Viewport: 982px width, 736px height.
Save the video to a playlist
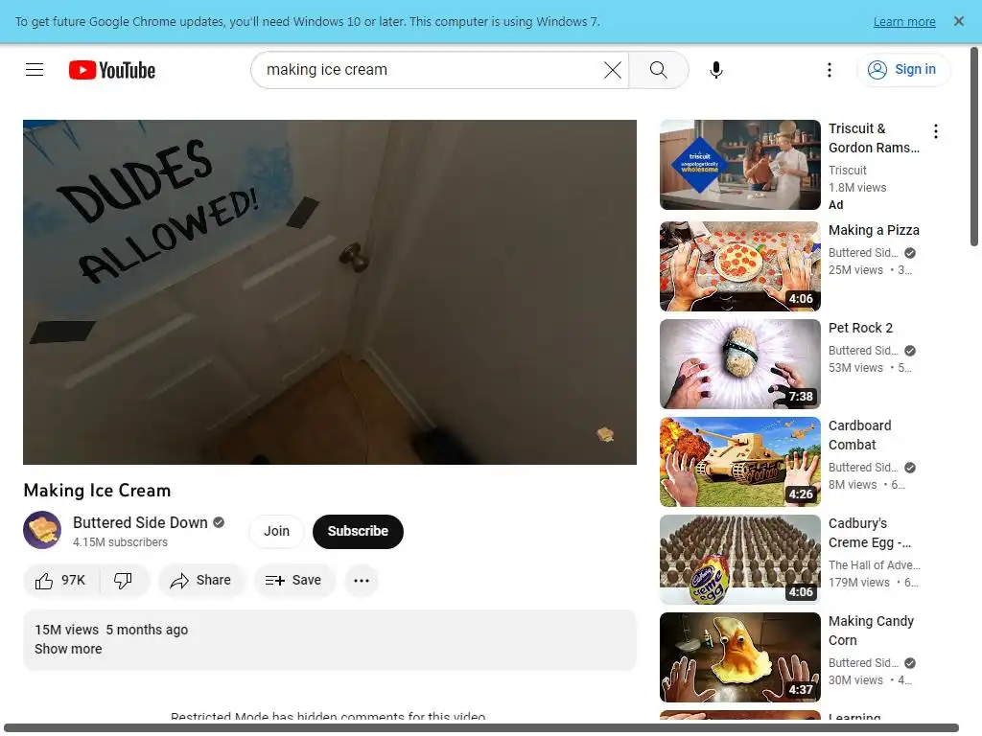294,581
